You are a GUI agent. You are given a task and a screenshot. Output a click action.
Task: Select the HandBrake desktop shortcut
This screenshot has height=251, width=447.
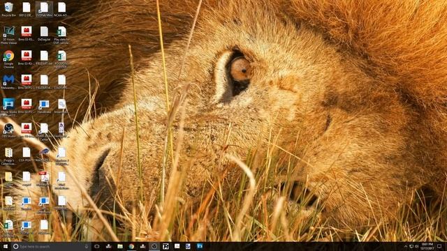(x=44, y=107)
